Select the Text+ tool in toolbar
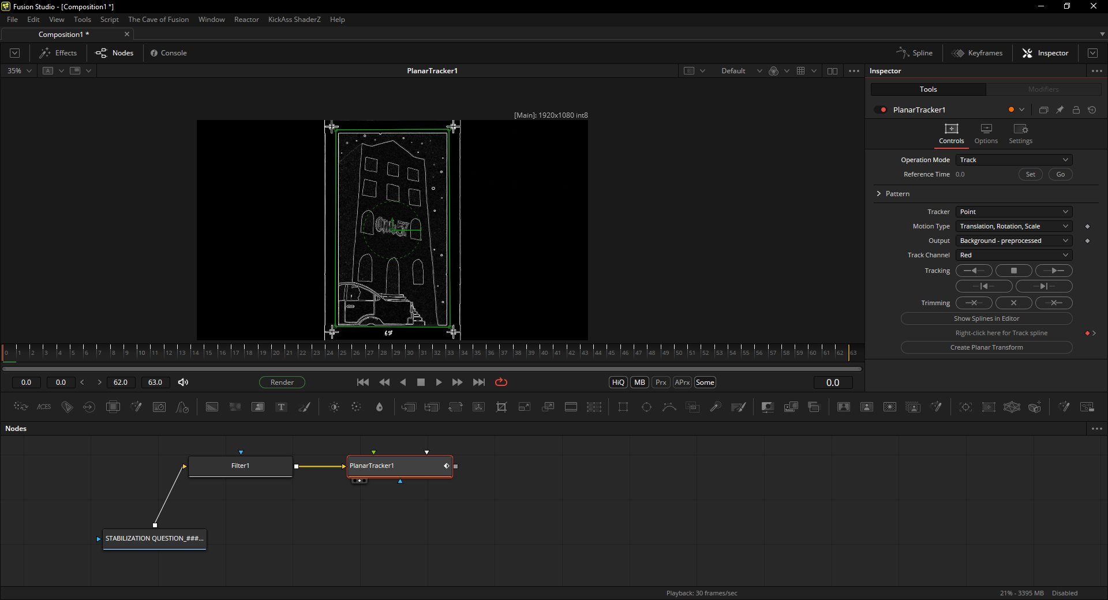The image size is (1108, 600). coord(281,407)
